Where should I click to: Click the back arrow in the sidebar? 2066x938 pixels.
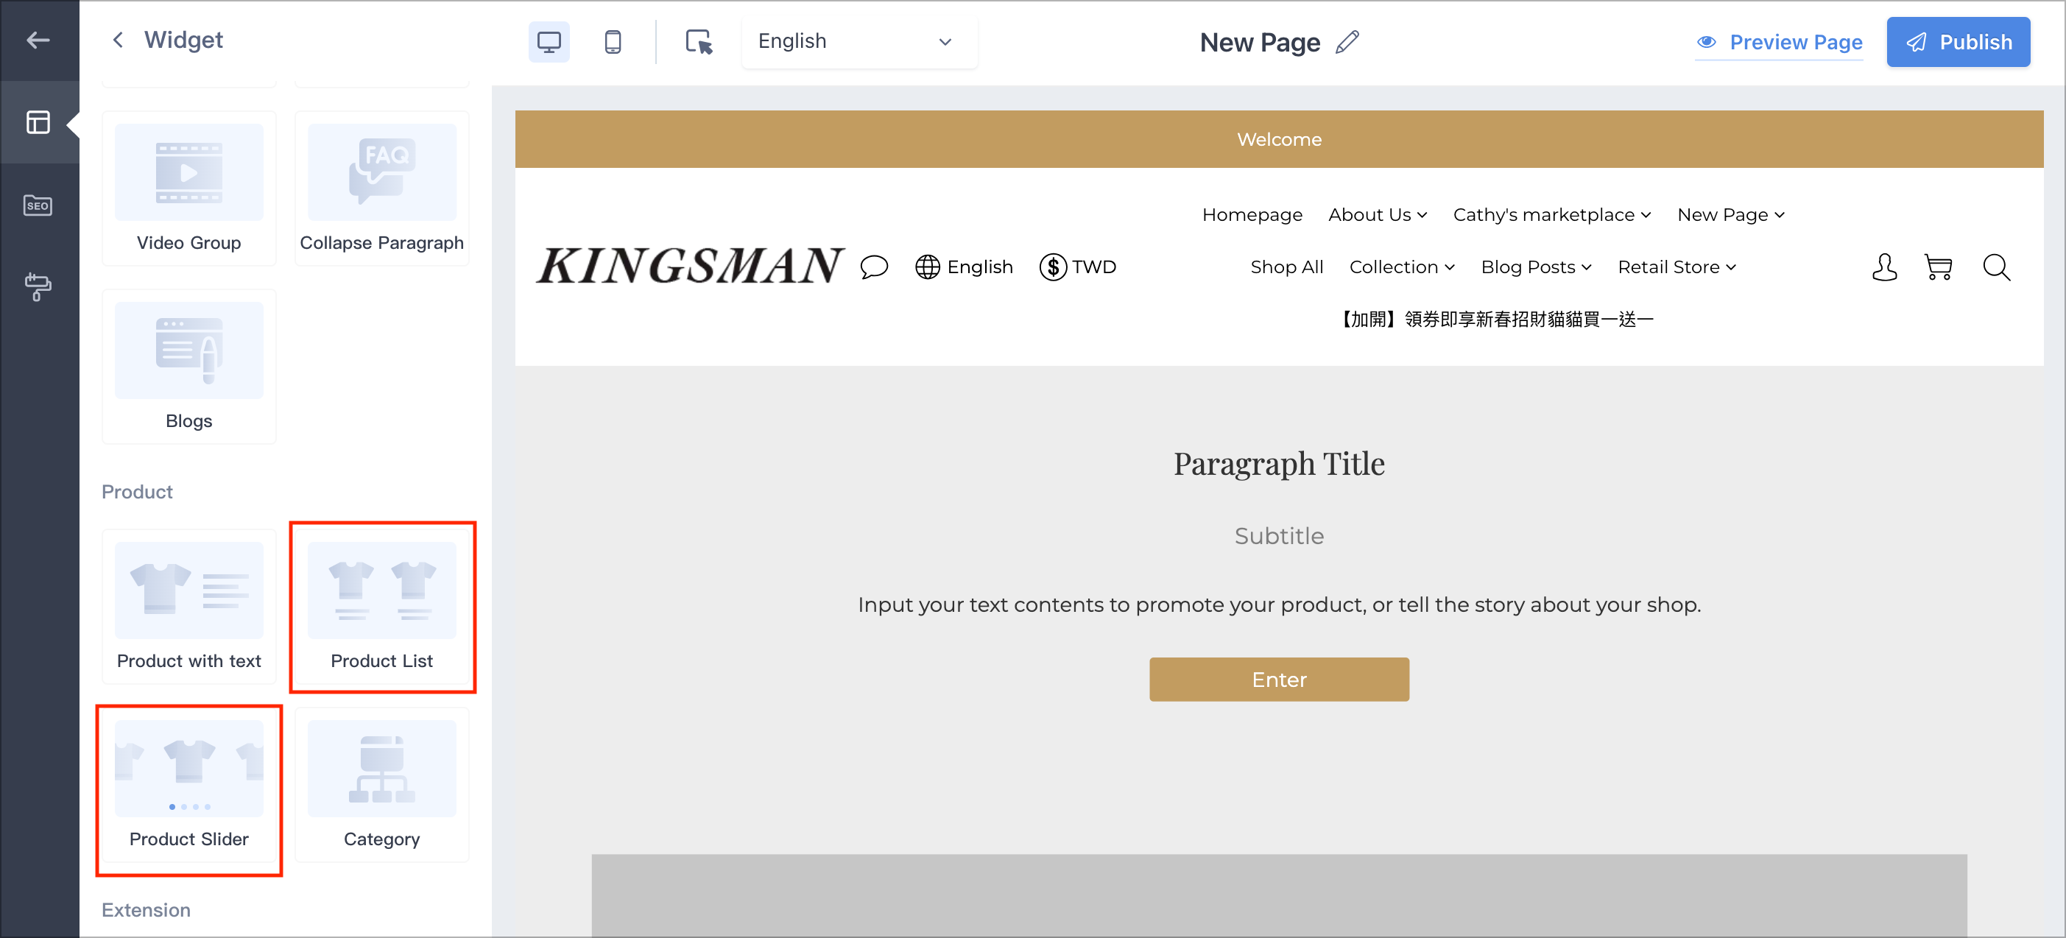point(38,40)
